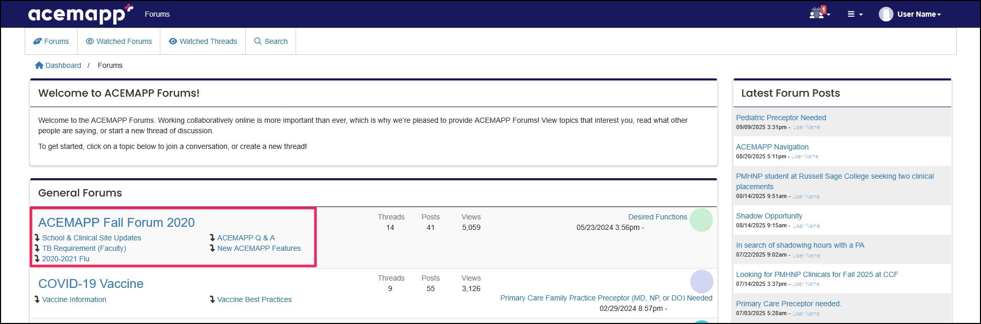Go to Dashboard breadcrumb link

click(x=63, y=65)
